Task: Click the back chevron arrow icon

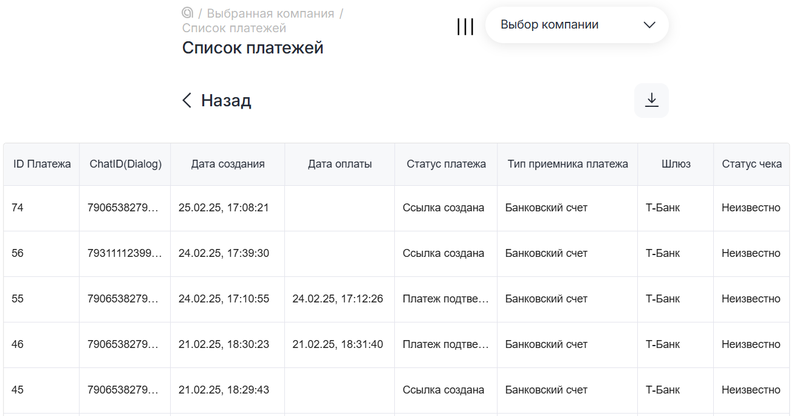Action: click(187, 100)
